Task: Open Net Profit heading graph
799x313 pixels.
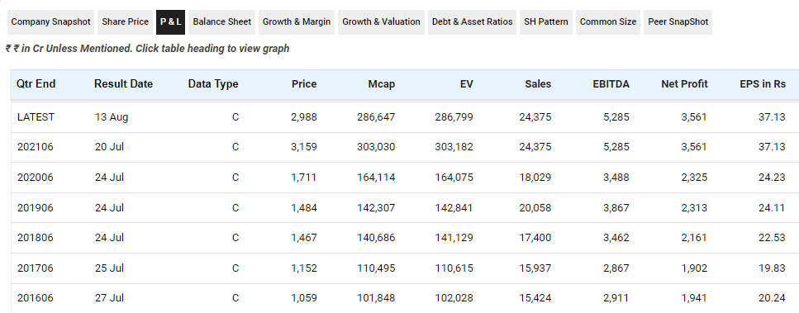Action: tap(684, 84)
